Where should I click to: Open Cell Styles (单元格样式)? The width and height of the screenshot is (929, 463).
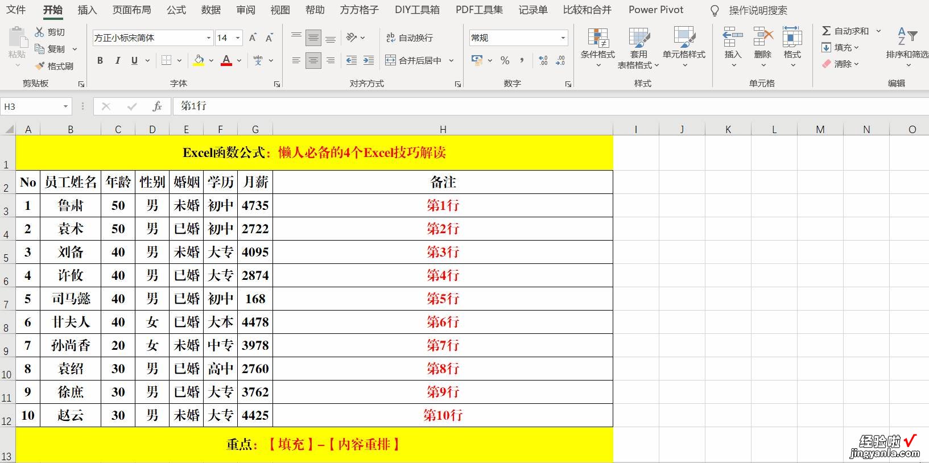(684, 47)
